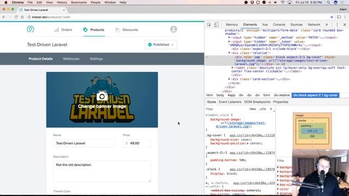Click the Kitetail logo icon
The image size is (349, 196).
point(31,29)
